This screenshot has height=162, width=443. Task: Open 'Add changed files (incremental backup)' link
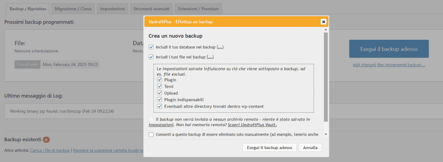click(x=389, y=65)
